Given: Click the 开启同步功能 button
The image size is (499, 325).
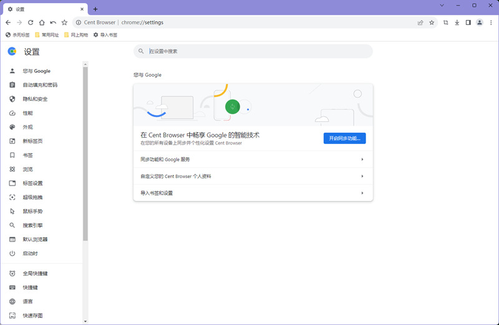Looking at the screenshot, I should point(344,138).
